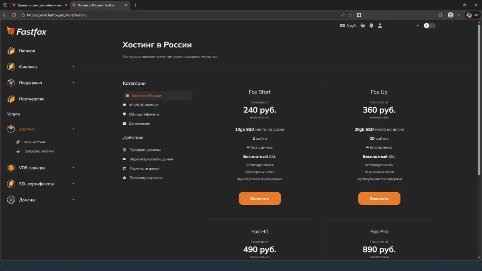
Task: Click the VDS серверы icon in the sidebar
Action: tap(10, 167)
